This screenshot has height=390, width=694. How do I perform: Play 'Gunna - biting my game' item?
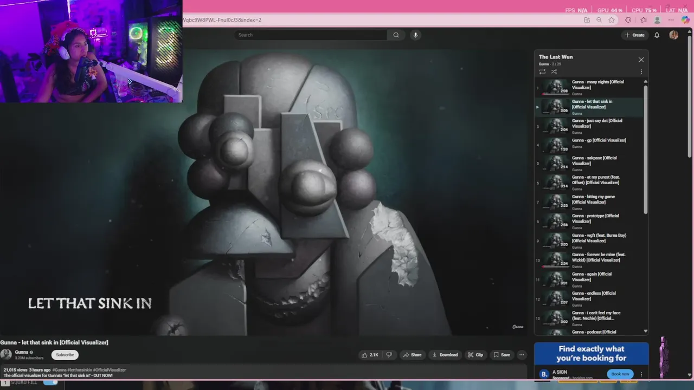pyautogui.click(x=590, y=202)
